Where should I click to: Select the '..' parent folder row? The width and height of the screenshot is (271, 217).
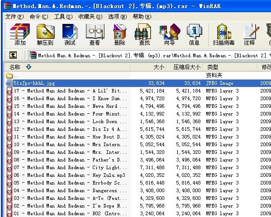138,75
